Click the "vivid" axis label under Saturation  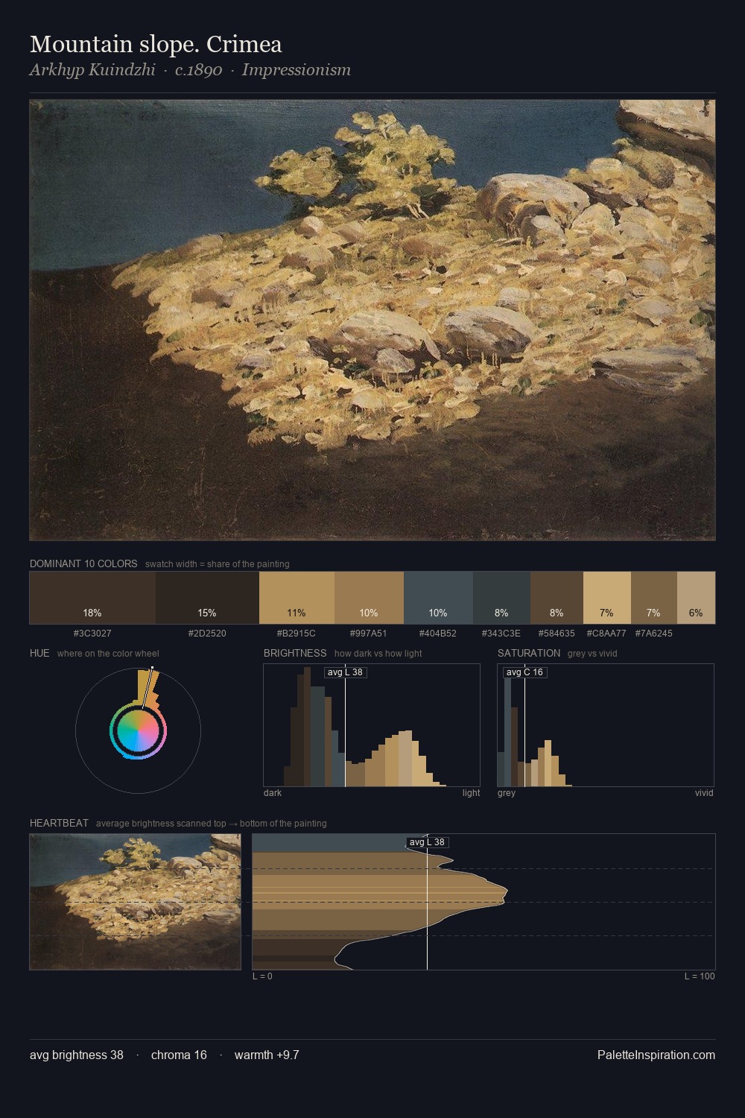704,793
